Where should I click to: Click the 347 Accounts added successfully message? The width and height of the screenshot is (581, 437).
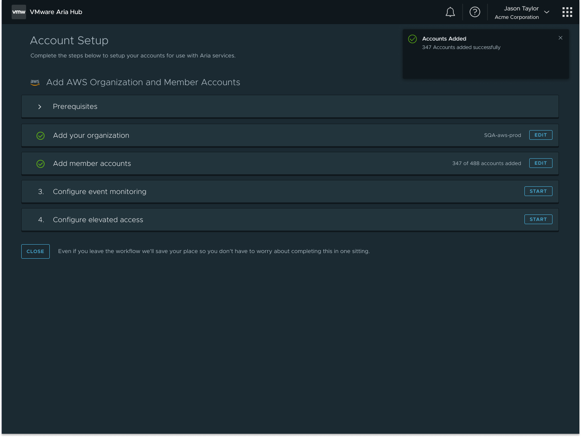[x=461, y=47]
